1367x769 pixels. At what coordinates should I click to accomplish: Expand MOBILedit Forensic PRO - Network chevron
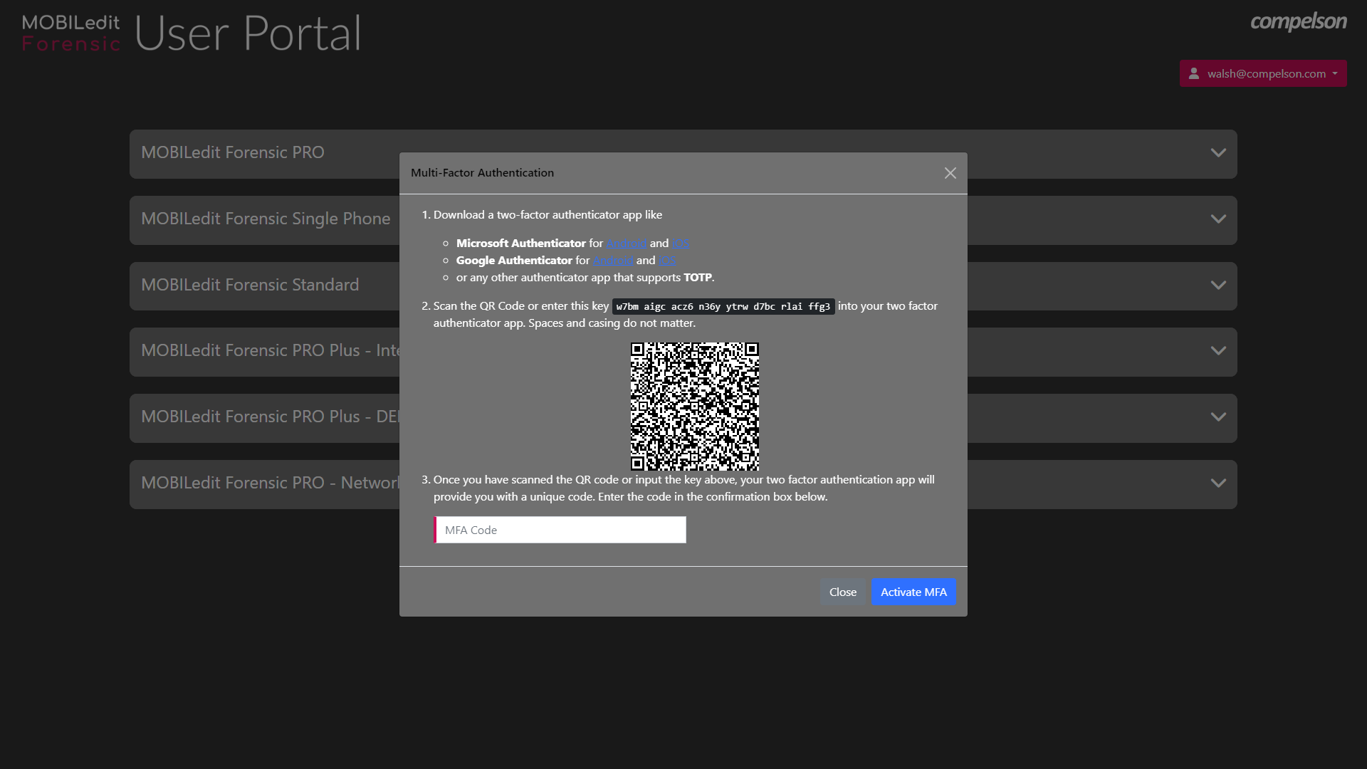1218,483
